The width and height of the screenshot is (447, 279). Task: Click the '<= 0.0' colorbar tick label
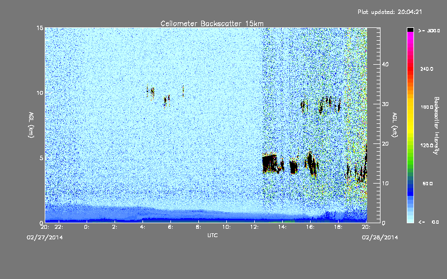(429, 222)
